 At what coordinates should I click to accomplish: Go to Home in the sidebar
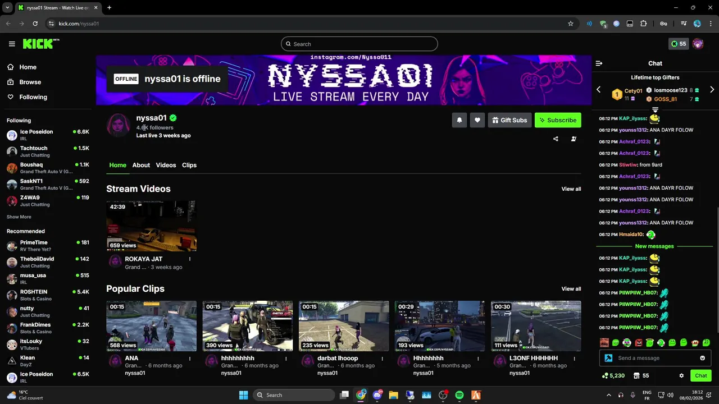22,67
